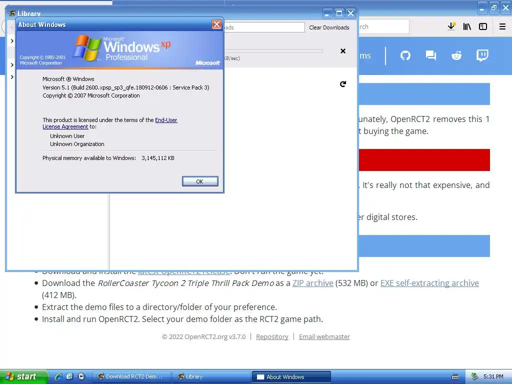Toggle the Firefox sidebar icon
512x384 pixels.
[x=483, y=26]
